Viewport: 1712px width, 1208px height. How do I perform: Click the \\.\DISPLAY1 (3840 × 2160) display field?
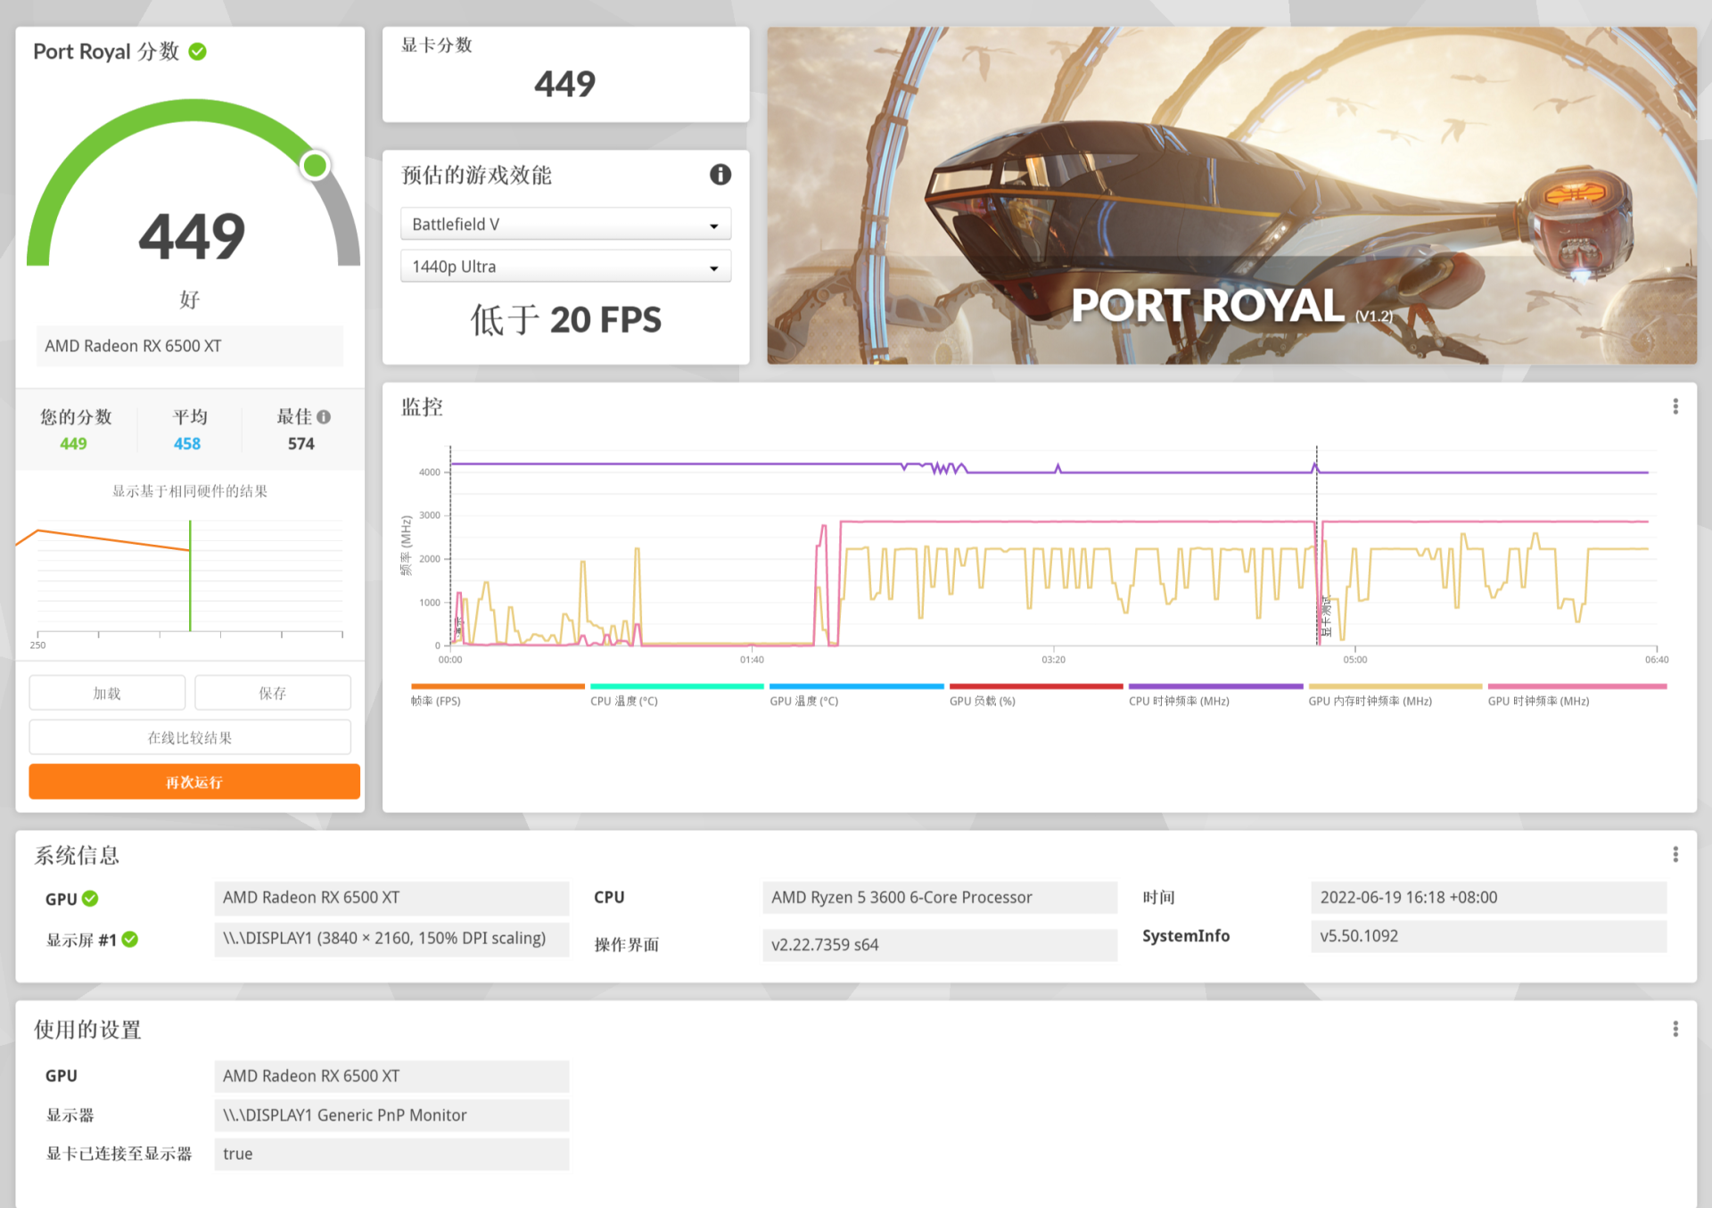(x=391, y=938)
